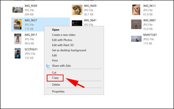Screen dimensions: 174x109
Task: Click the IMG_9887 thumbnail
Action: [136, 24]
